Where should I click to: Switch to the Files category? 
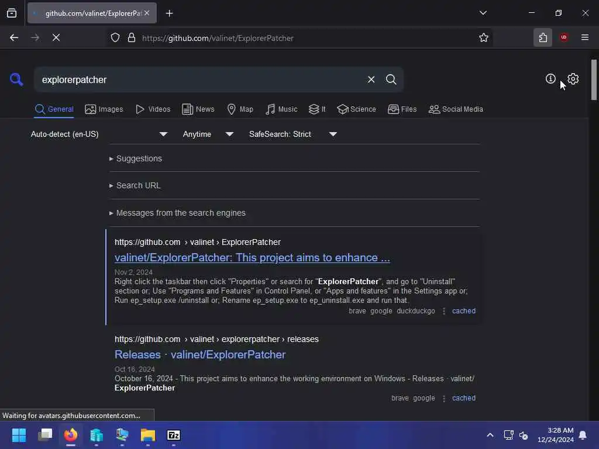(x=402, y=109)
